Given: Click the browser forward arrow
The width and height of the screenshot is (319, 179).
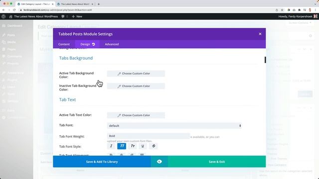Looking at the screenshot, I should [9, 10].
